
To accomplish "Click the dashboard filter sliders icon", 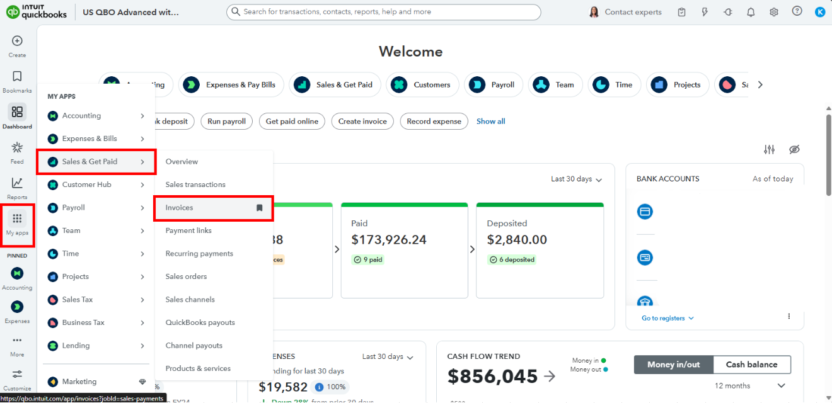I will click(769, 149).
